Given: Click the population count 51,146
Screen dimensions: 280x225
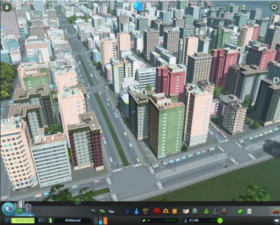Looking at the screenshot, I should (x=194, y=221).
